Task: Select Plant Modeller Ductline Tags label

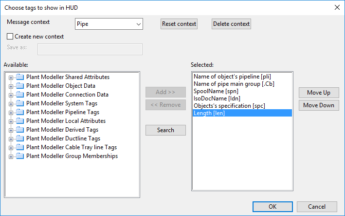Action: [63, 138]
